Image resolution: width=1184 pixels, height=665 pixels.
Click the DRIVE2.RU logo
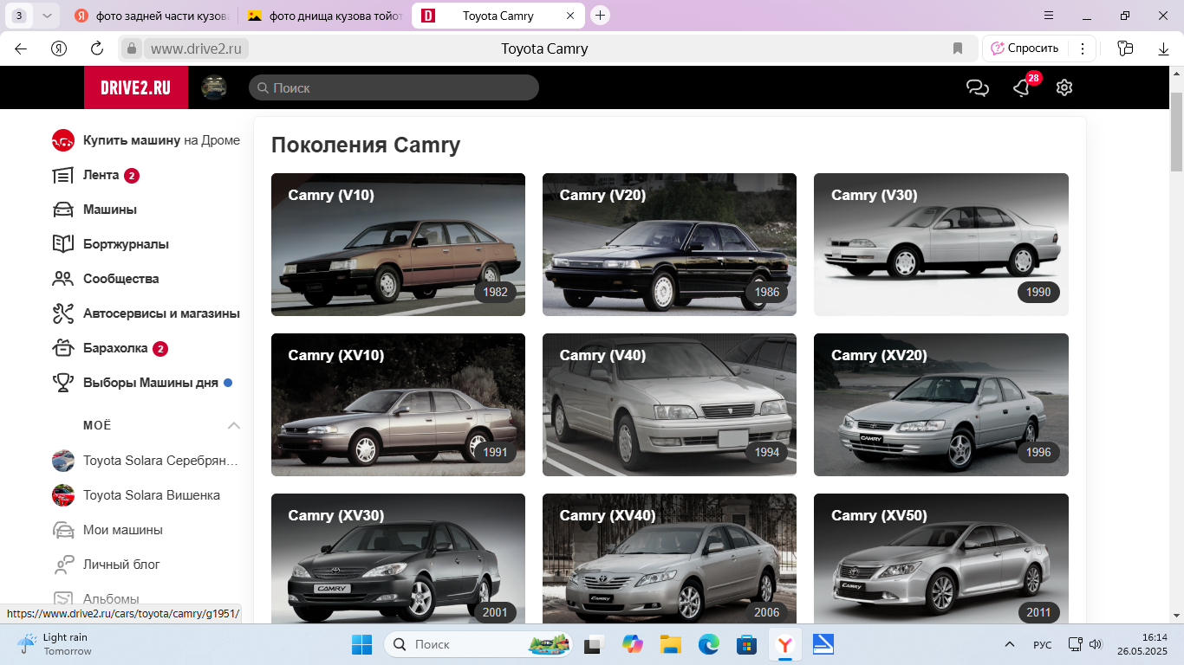(x=136, y=87)
